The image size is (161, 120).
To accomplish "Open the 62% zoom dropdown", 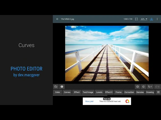I will point(144,19).
